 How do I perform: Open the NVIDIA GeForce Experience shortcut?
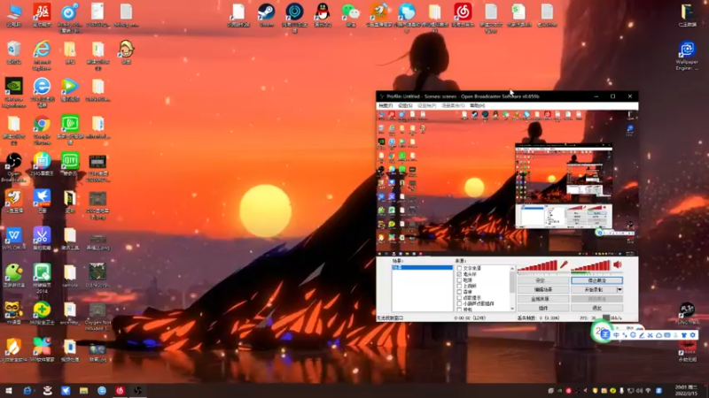(14, 93)
